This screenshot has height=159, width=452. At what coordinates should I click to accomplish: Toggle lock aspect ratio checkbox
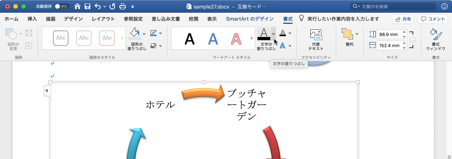tap(413, 40)
